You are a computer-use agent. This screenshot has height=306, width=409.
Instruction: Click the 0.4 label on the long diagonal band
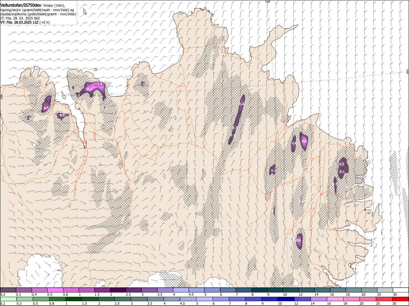(242, 104)
